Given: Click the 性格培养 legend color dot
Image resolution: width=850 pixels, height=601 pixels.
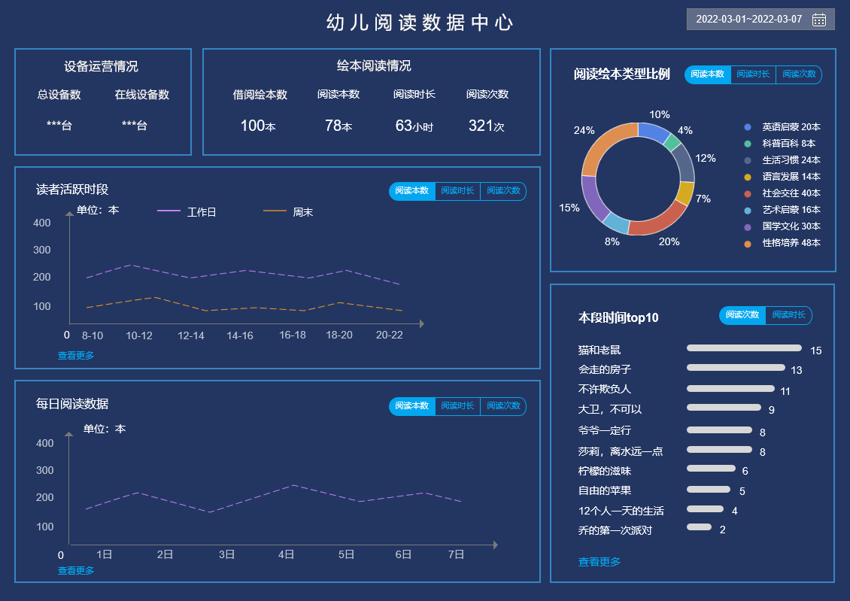Looking at the screenshot, I should [747, 243].
